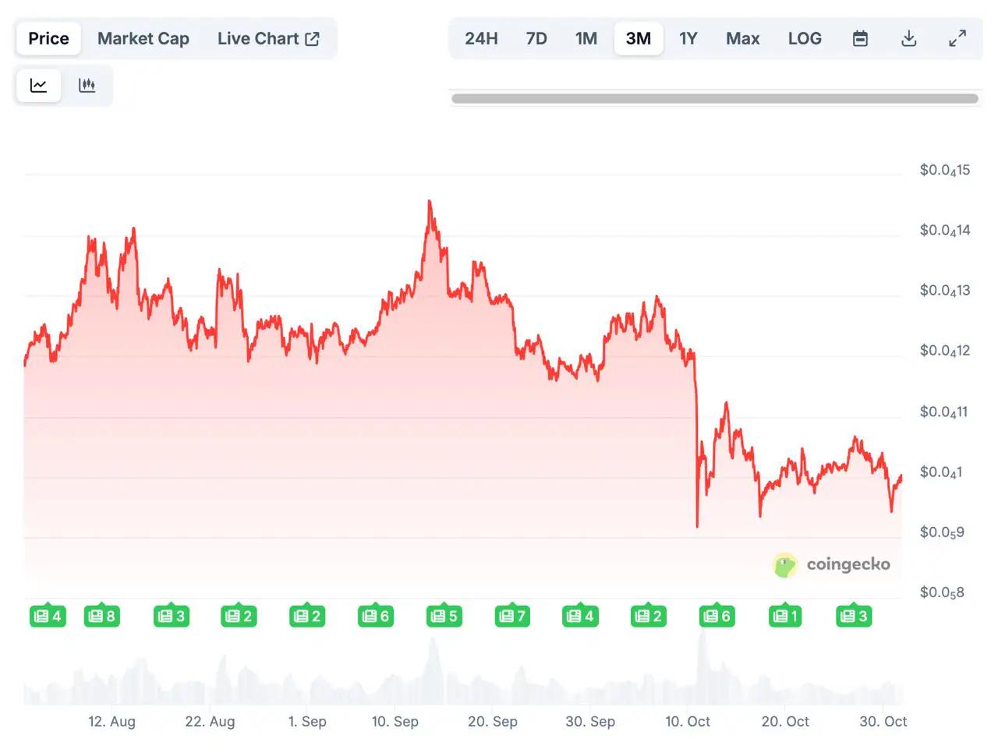Switch to line chart view
Image resolution: width=998 pixels, height=753 pixels.
click(38, 85)
